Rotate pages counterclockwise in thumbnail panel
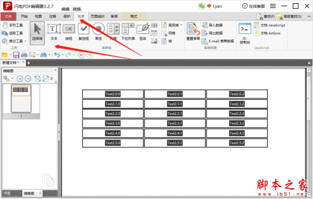313x199 pixels. click(x=38, y=79)
